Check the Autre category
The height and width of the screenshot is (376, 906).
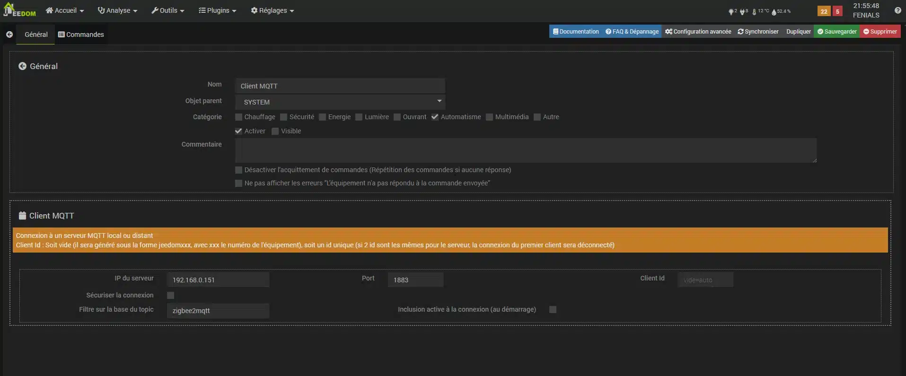537,117
